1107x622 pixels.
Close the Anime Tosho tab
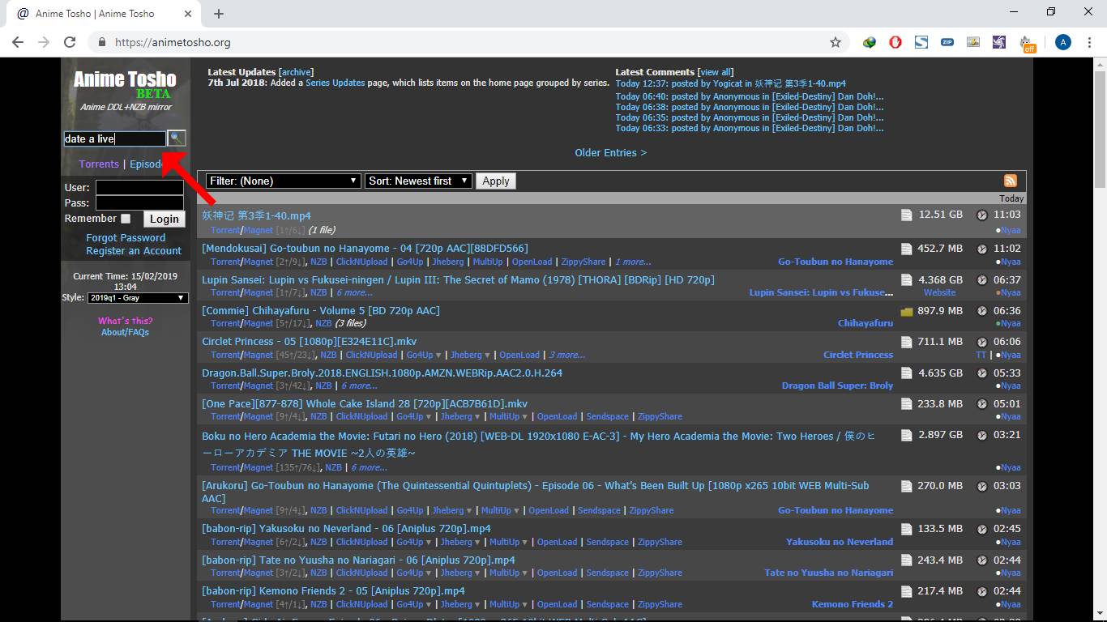(x=187, y=14)
